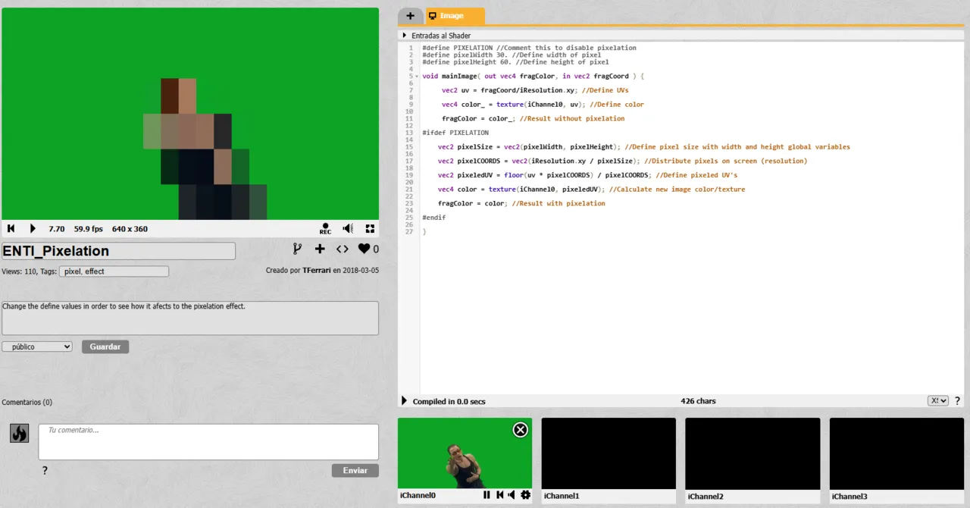Switch to the Image tab
Image resolution: width=970 pixels, height=508 pixels.
(x=455, y=16)
